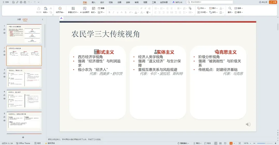Start slideshow from orange status bar button
279x145 pixels.
point(231,143)
